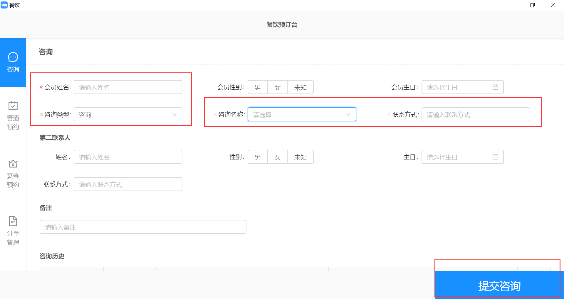Screen dimensions: 564x299
Task: Open the 咨询 section in the sidebar
Action: pyautogui.click(x=13, y=62)
